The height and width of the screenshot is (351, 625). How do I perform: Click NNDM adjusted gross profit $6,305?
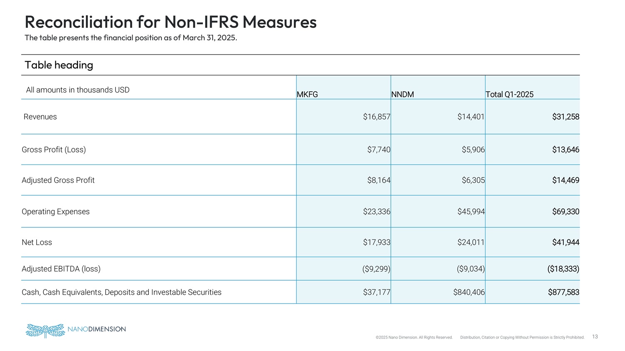(x=473, y=180)
